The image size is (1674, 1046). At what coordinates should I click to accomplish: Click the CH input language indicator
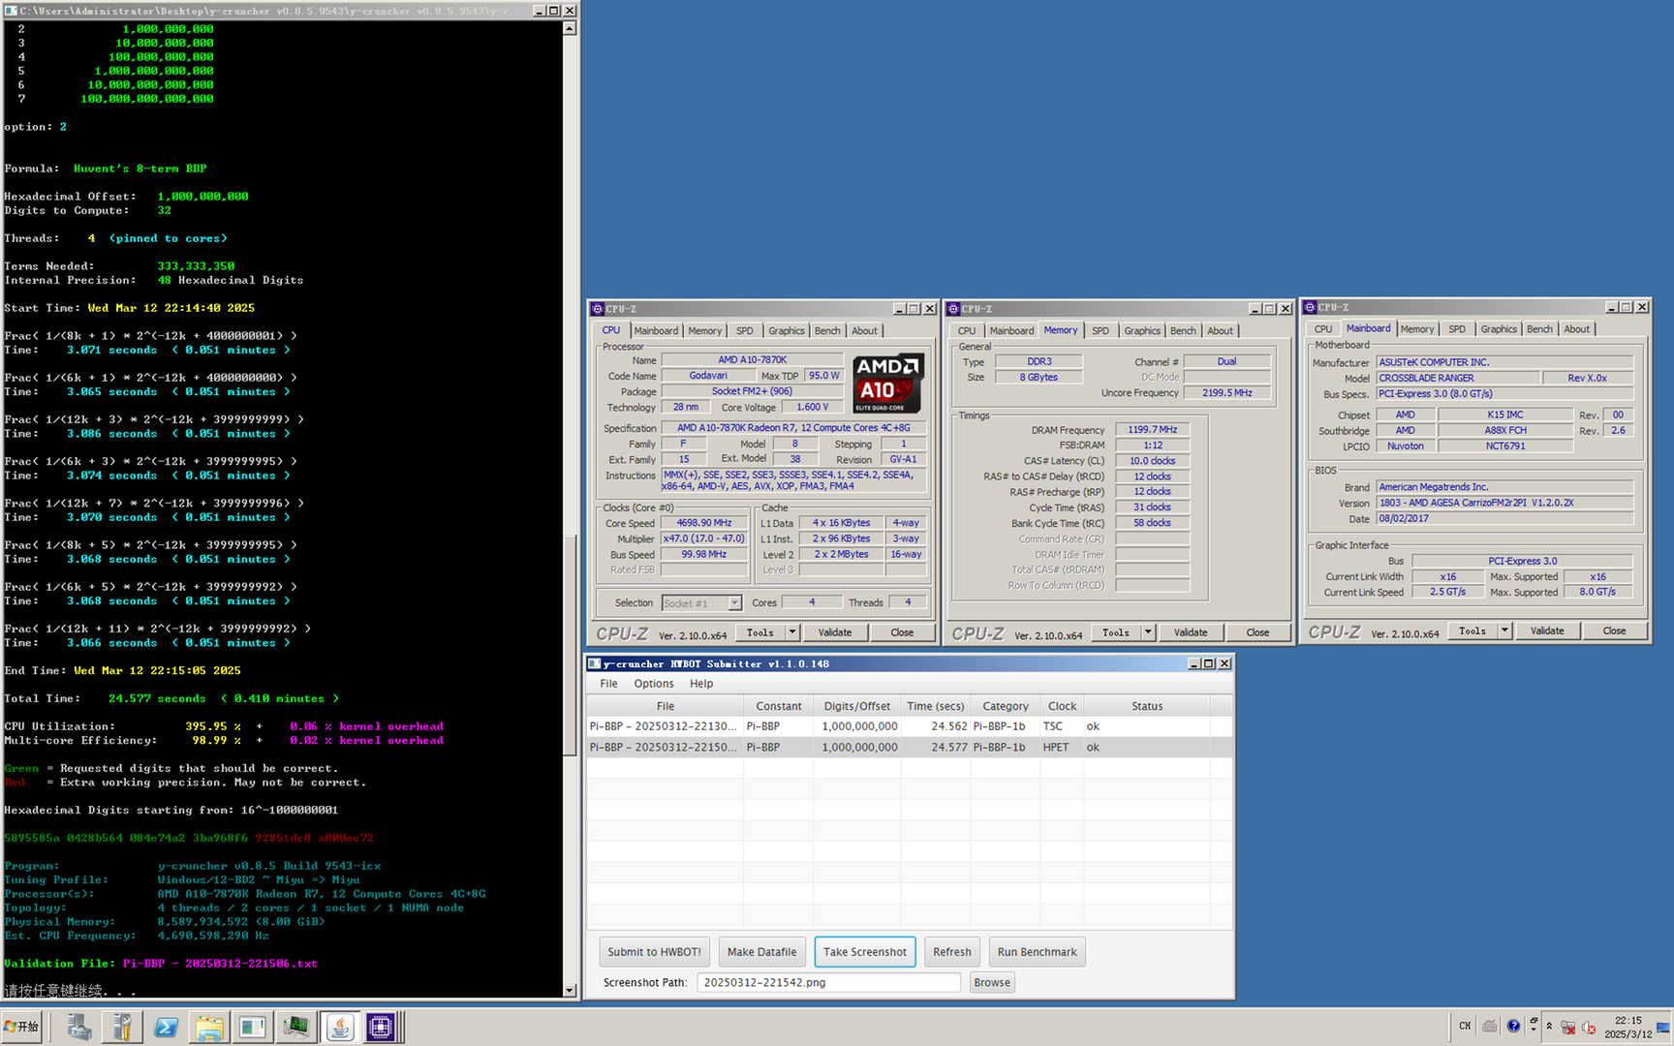point(1465,1026)
